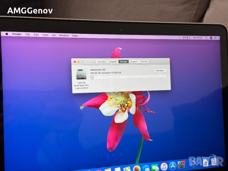The height and width of the screenshot is (171, 228).
Task: Click the storage usage bar
Action: (129, 77)
